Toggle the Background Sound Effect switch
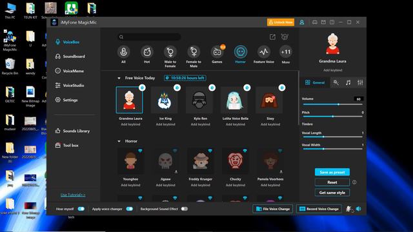The width and height of the screenshot is (413, 232). coord(185,209)
